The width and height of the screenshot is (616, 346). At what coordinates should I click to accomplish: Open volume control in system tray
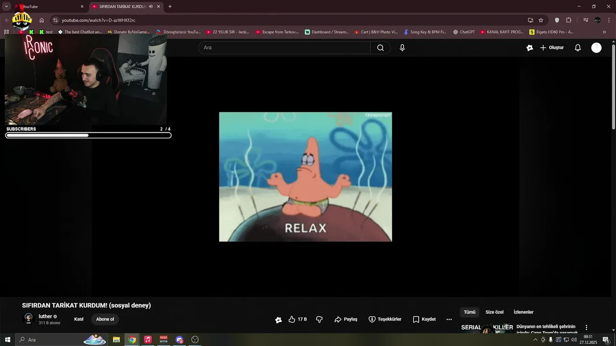pyautogui.click(x=574, y=340)
